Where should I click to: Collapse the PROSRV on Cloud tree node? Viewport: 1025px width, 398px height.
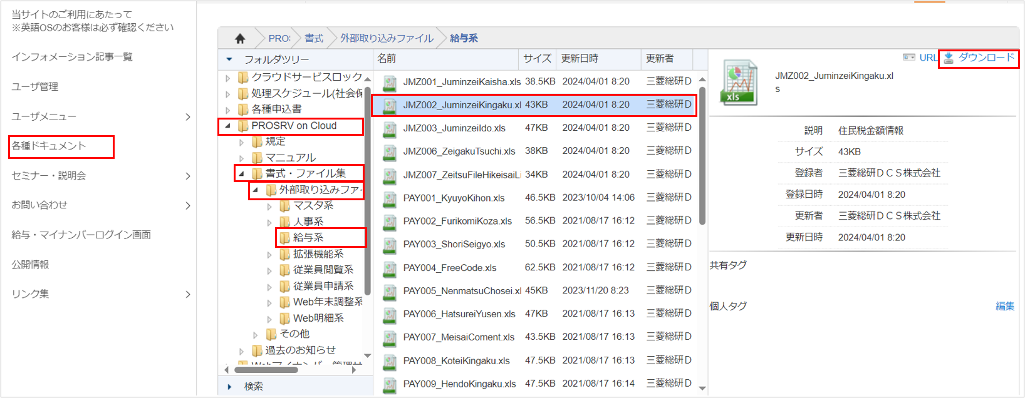pos(227,126)
